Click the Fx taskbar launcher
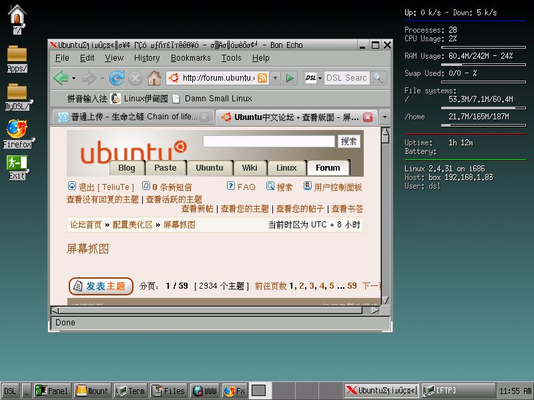 pyautogui.click(x=235, y=391)
